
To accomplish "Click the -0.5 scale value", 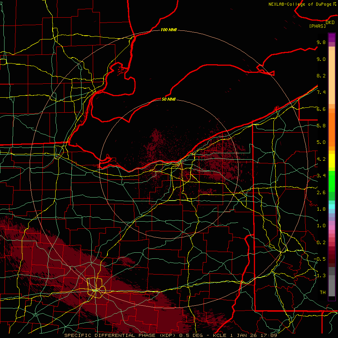I will pos(320,259).
